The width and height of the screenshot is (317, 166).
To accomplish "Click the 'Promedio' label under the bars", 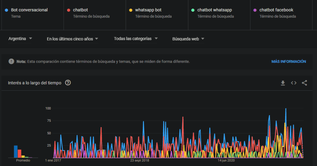I will 23,160.
